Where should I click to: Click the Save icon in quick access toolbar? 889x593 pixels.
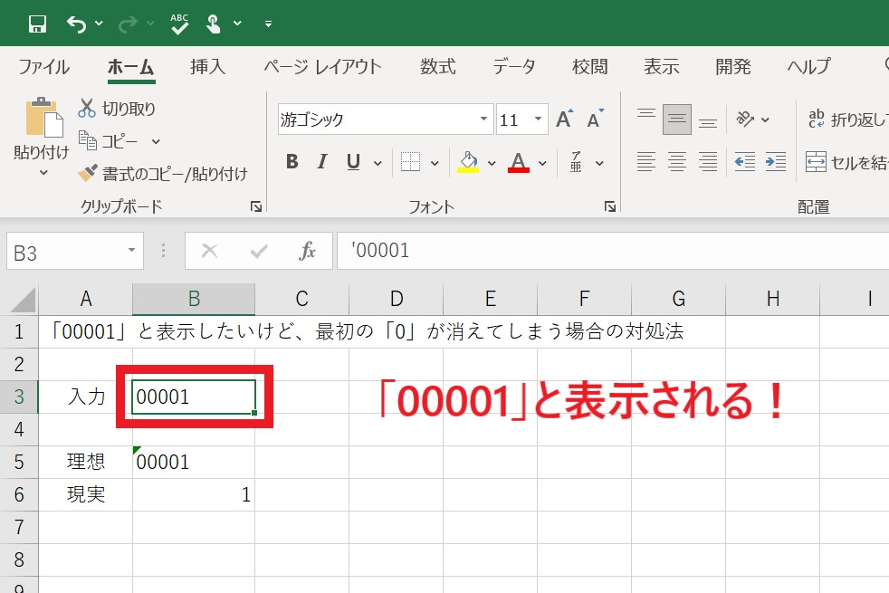[37, 24]
